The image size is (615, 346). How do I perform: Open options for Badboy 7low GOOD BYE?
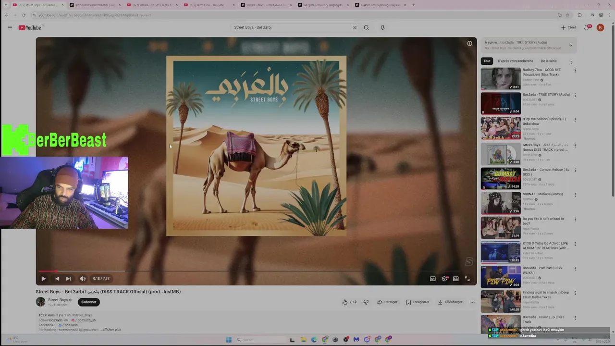pyautogui.click(x=575, y=71)
